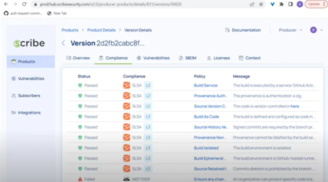
Task: Open Vulnerabilities in the sidebar
Action: tap(28, 78)
